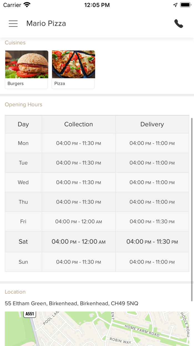Tap the Collection column header

coord(78,124)
